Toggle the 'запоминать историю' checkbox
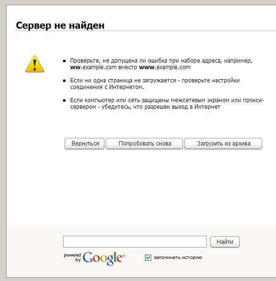 (148, 257)
